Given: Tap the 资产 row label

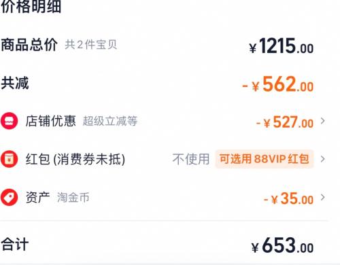Looking at the screenshot, I should click(37, 197).
